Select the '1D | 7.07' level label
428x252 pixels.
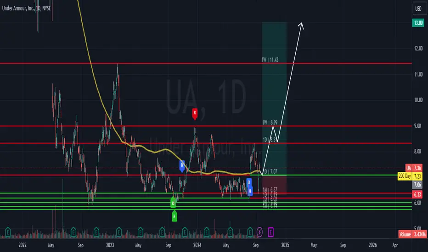pyautogui.click(x=270, y=171)
